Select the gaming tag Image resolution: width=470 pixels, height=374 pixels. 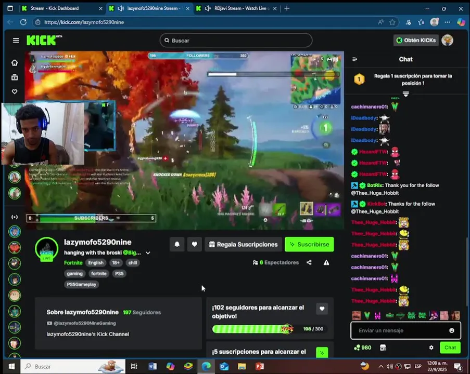click(74, 273)
